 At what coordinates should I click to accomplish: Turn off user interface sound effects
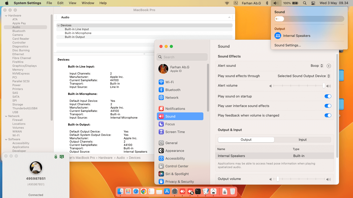[328, 106]
